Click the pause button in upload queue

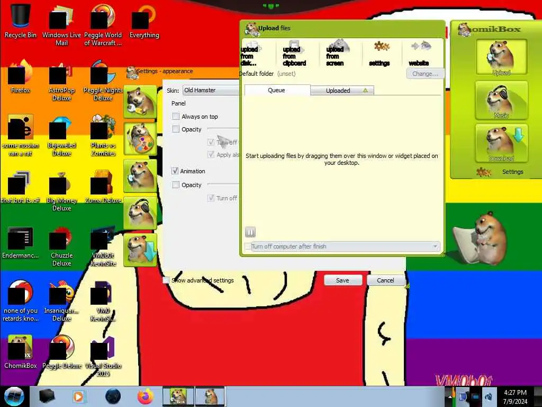[x=250, y=232]
